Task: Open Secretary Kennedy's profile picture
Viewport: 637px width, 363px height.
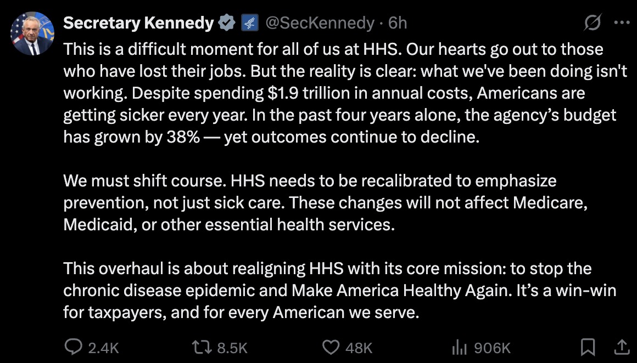Action: (32, 33)
